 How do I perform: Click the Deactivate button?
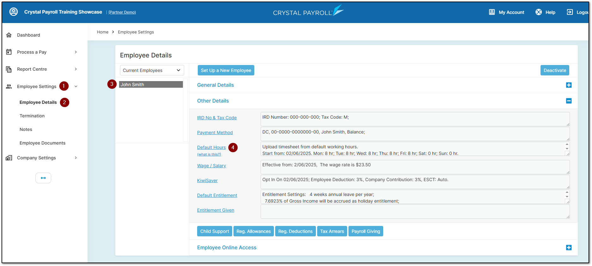click(555, 70)
